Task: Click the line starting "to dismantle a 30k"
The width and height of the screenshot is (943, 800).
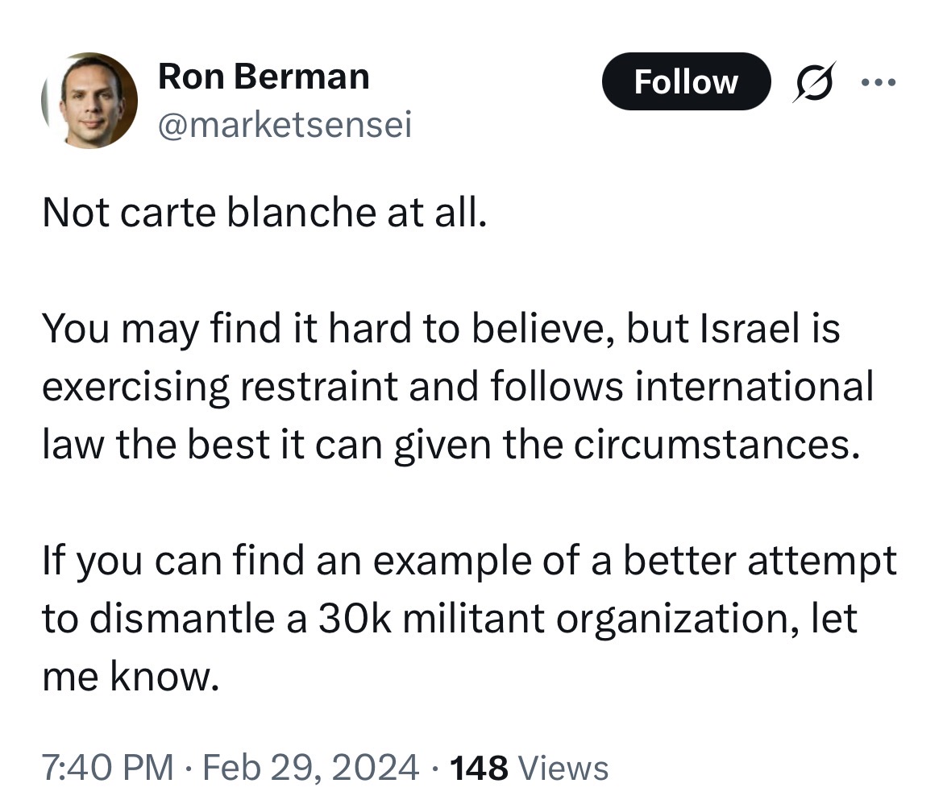Action: pos(449,619)
